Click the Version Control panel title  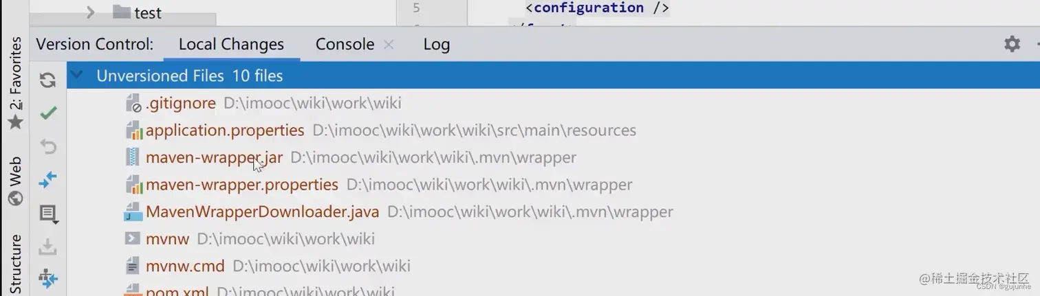(95, 45)
